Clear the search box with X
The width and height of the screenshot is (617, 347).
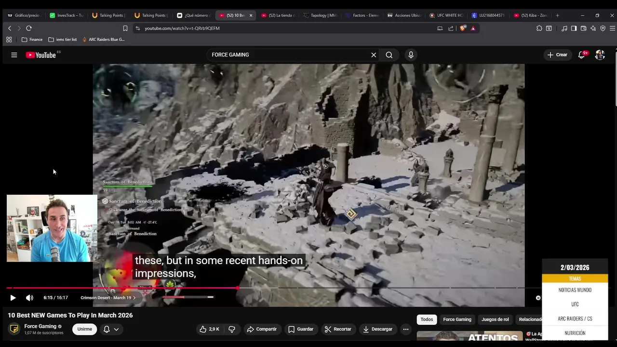(374, 55)
